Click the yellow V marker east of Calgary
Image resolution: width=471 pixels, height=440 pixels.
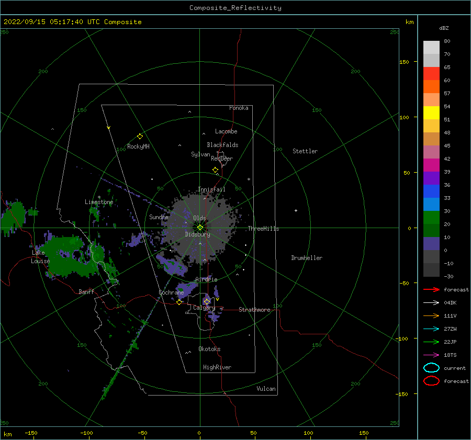pos(217,299)
